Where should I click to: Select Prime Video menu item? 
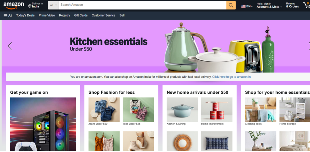coord(47,15)
